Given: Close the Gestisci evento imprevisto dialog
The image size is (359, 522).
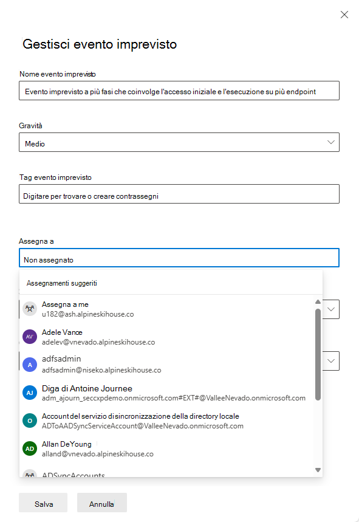Looking at the screenshot, I should [344, 15].
